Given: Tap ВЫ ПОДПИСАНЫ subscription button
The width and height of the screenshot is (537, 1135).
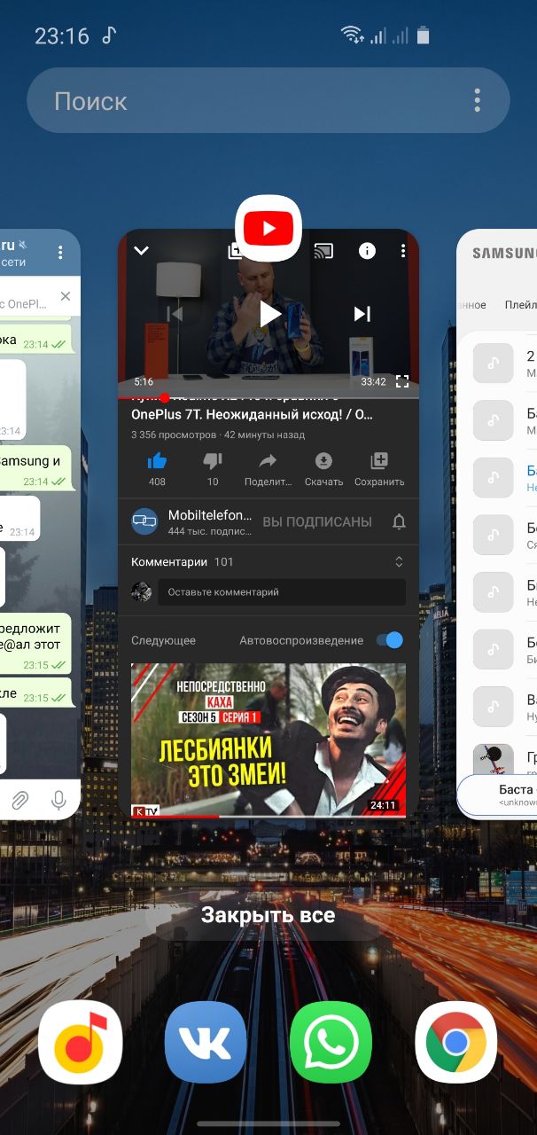Looking at the screenshot, I should [317, 522].
